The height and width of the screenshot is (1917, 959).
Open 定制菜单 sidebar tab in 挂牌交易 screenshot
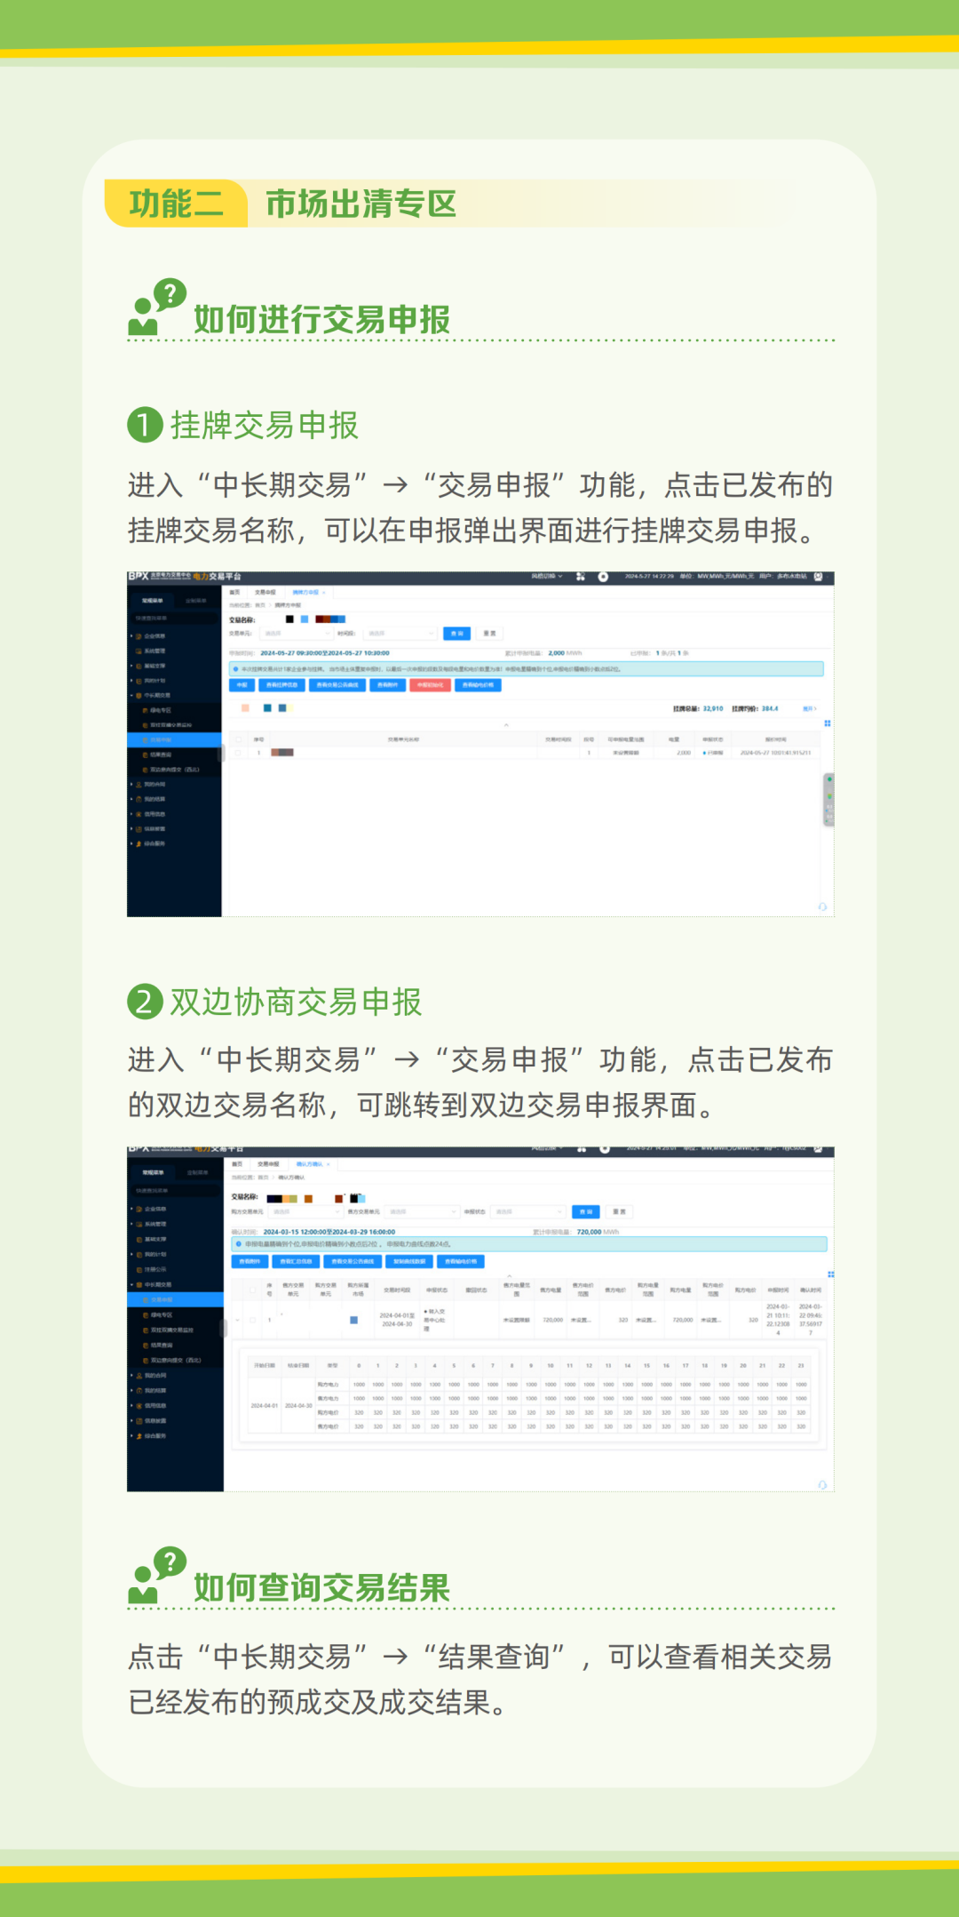pos(196,601)
